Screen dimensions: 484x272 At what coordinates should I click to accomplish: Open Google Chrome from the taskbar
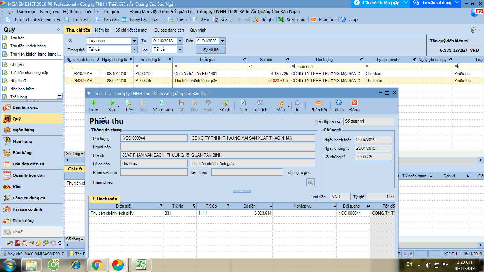click(97, 265)
